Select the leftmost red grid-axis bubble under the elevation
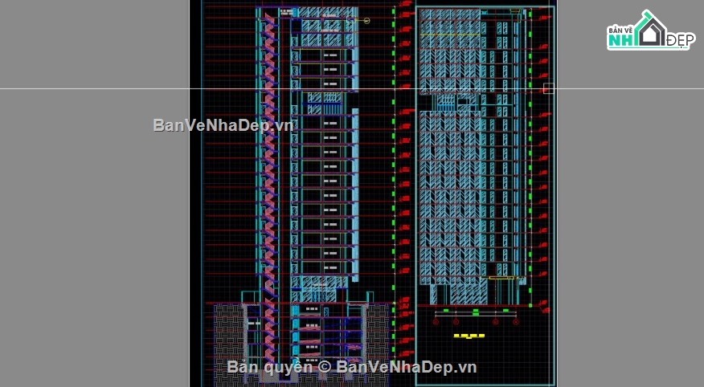Screen dimensions: 704x387 [436, 322]
